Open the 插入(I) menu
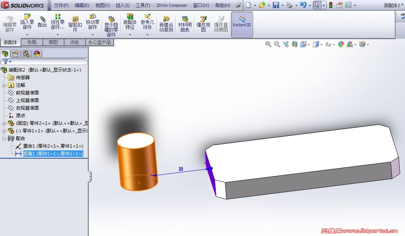The width and height of the screenshot is (405, 236). 123,5
